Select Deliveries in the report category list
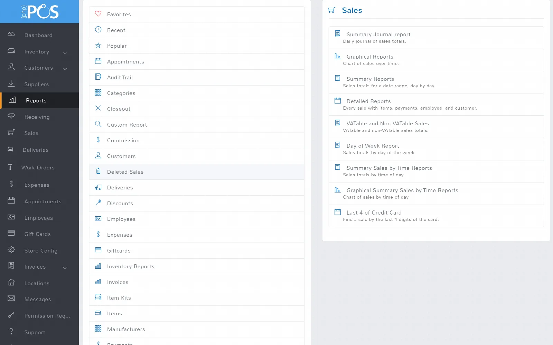 point(197,188)
